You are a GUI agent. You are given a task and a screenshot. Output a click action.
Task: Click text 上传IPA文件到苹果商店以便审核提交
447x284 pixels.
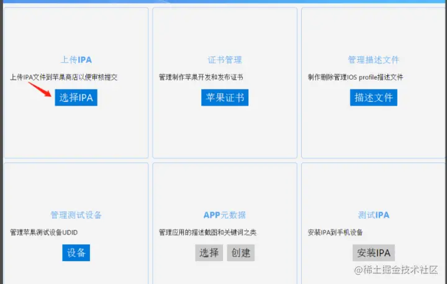64,77
